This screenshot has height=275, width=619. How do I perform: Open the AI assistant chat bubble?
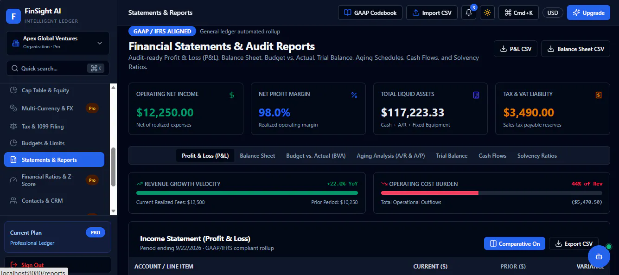[x=599, y=256]
